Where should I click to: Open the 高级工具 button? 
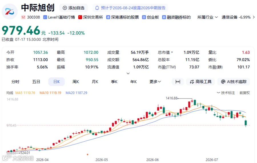pyautogui.click(x=200, y=82)
